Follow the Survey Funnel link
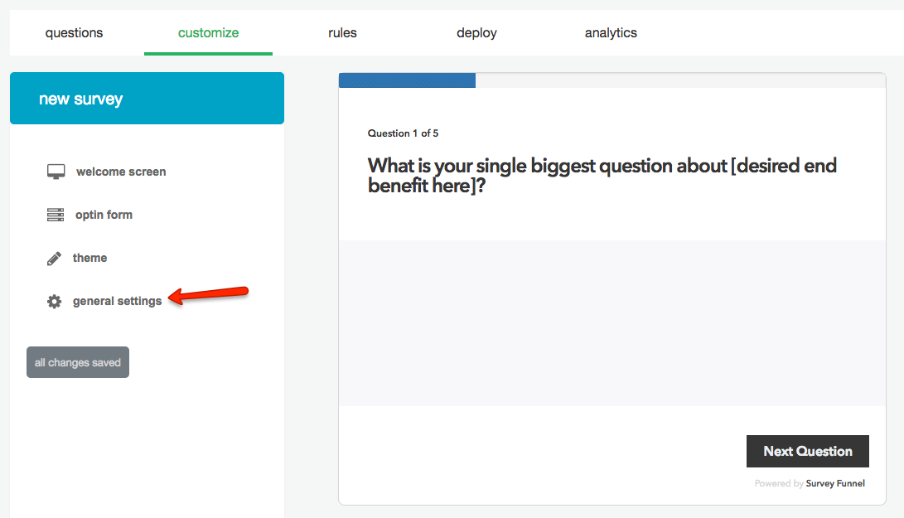This screenshot has height=518, width=904. click(834, 483)
